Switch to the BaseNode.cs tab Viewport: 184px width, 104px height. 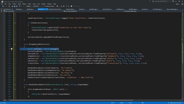coord(19,9)
